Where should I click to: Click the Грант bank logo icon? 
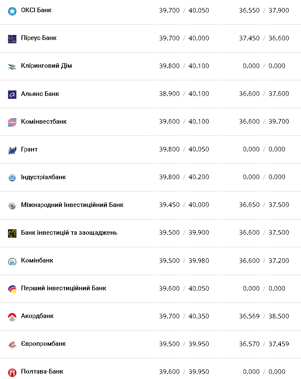tap(12, 150)
